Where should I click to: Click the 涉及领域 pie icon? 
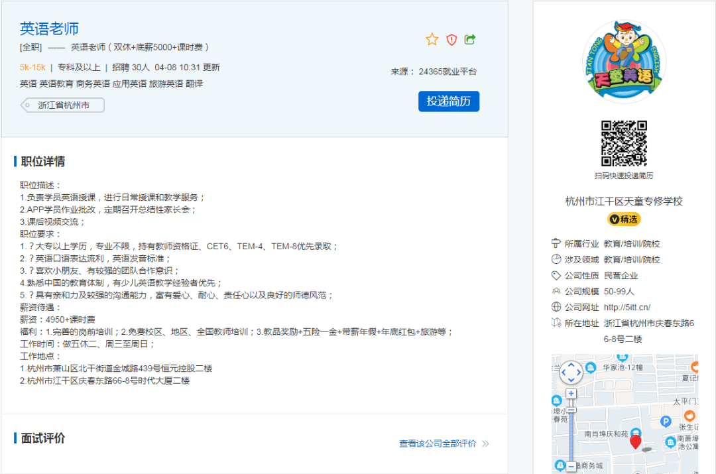[556, 259]
